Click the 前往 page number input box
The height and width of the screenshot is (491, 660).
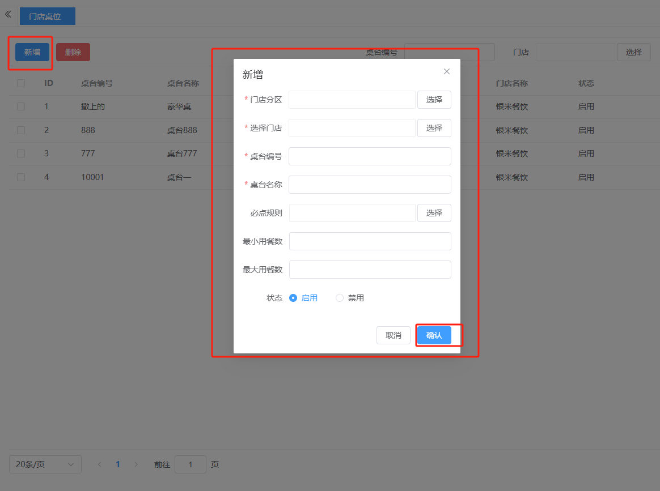(x=190, y=464)
